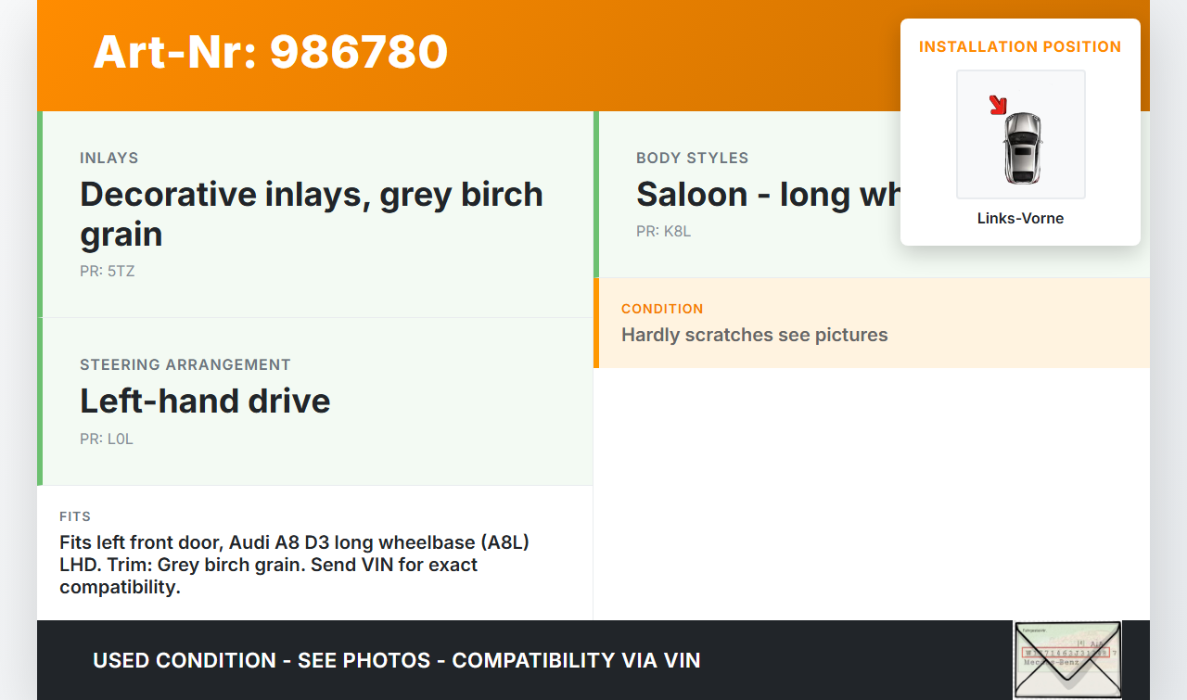Click the 'Fits left front door' description
1187x700 pixels.
pyautogui.click(x=294, y=565)
